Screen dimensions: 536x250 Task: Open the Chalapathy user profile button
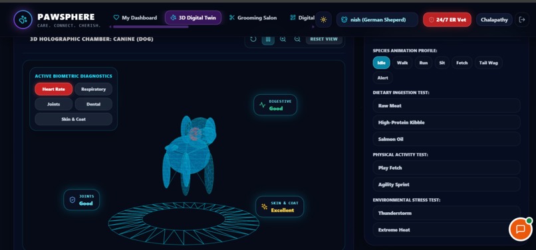494,20
